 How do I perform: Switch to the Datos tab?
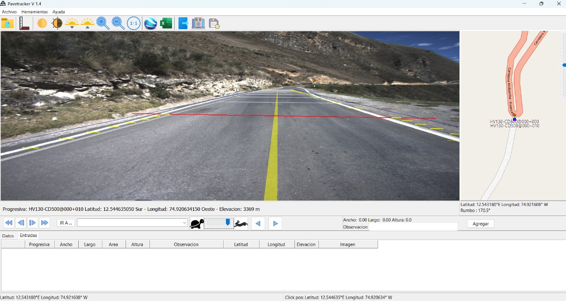pyautogui.click(x=8, y=236)
